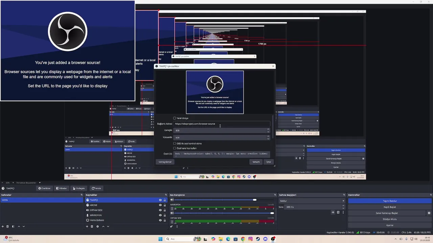Add a new source in the Kaynaklar panel
This screenshot has width=433, height=243.
(x=87, y=226)
